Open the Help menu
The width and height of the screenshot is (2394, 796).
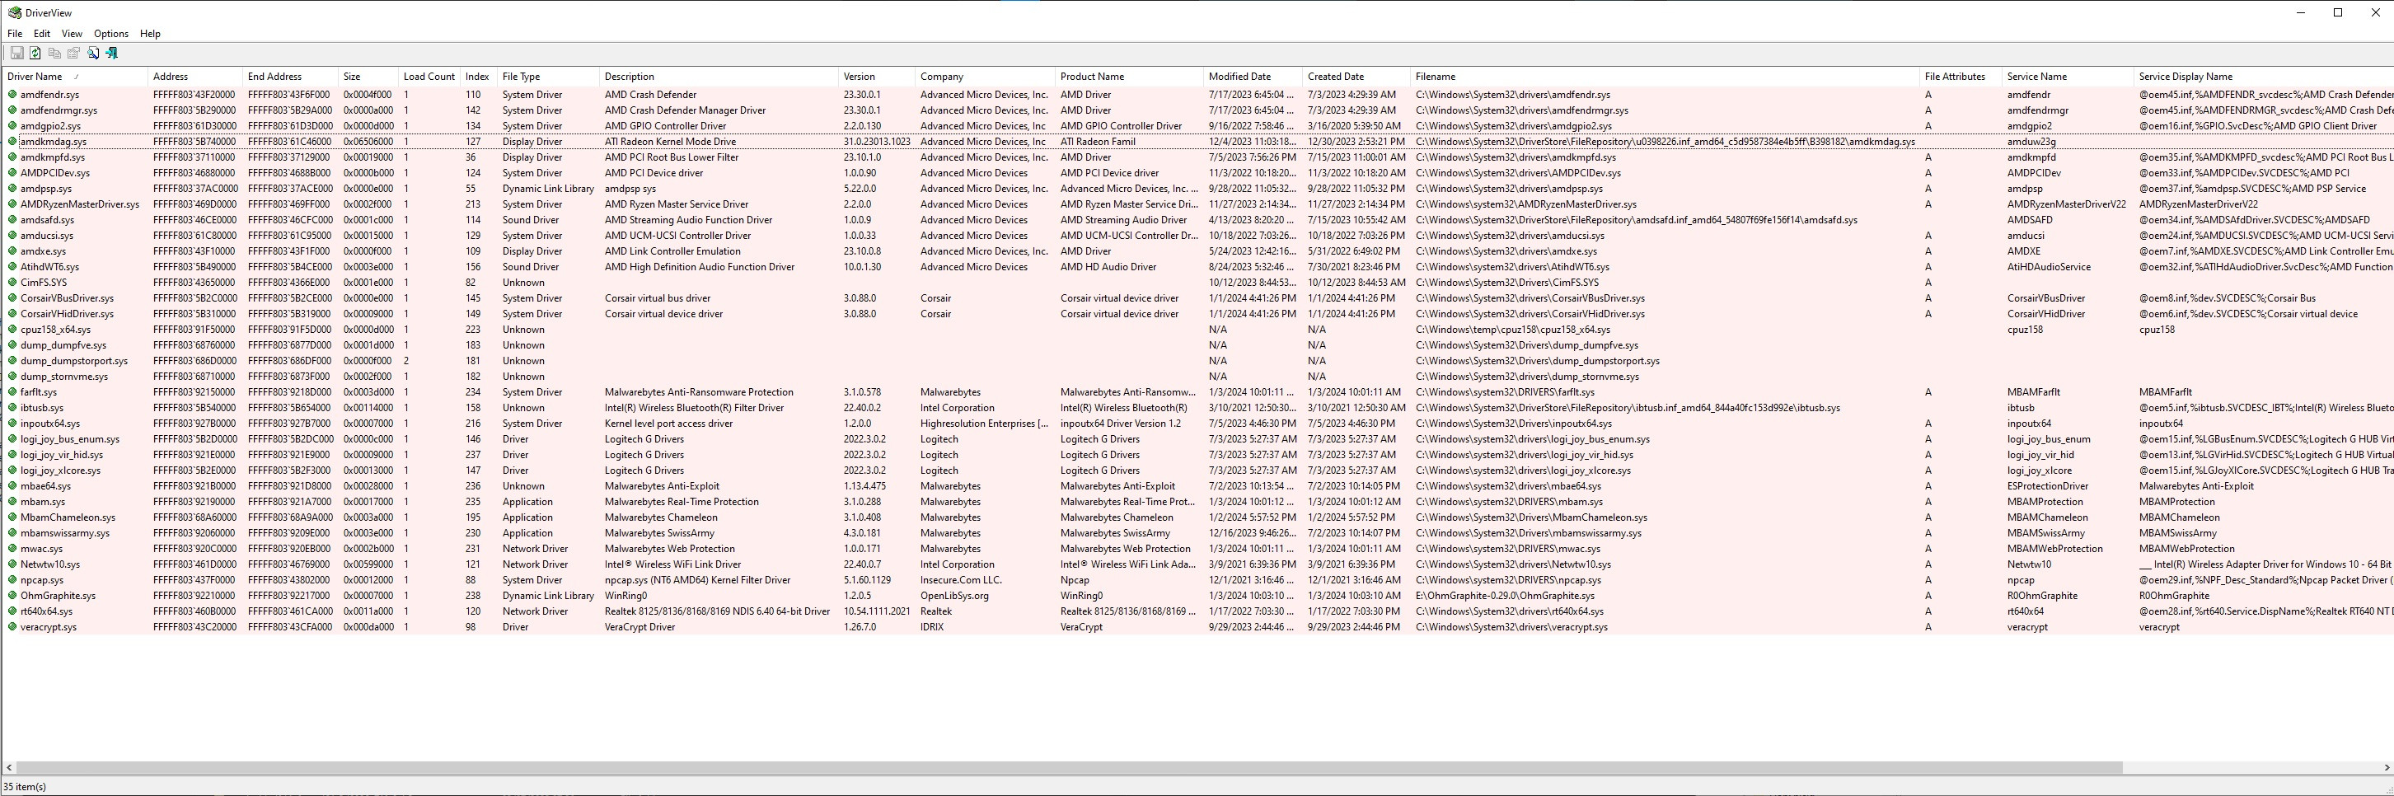(x=151, y=34)
